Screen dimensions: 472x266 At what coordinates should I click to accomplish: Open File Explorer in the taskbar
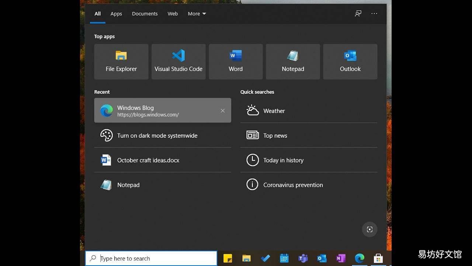[246, 258]
